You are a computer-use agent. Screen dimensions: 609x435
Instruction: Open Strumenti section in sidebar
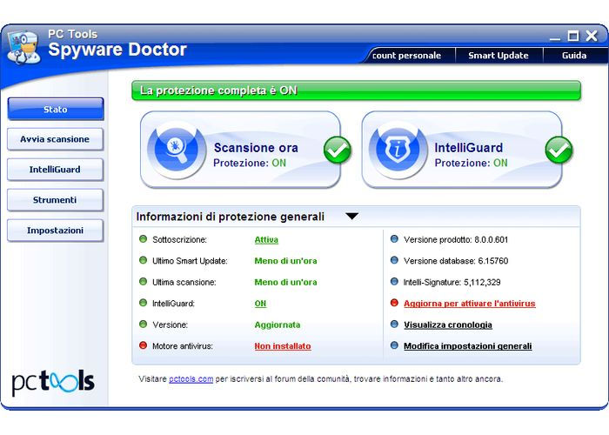pyautogui.click(x=55, y=199)
